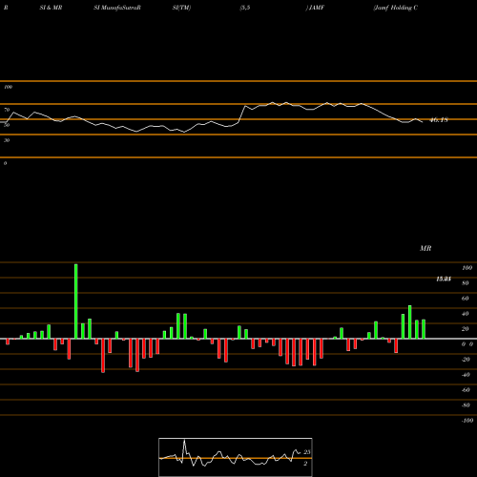Click the 'SI & MR' header label
477x477 pixels.
point(51,8)
